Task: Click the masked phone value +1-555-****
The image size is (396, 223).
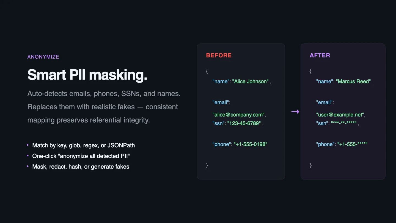Action: click(353, 144)
